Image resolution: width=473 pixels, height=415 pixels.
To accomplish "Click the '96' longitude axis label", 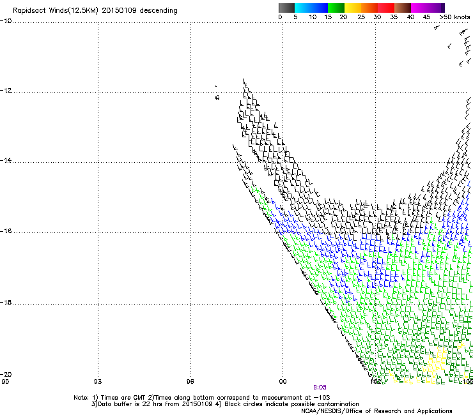I will (190, 382).
